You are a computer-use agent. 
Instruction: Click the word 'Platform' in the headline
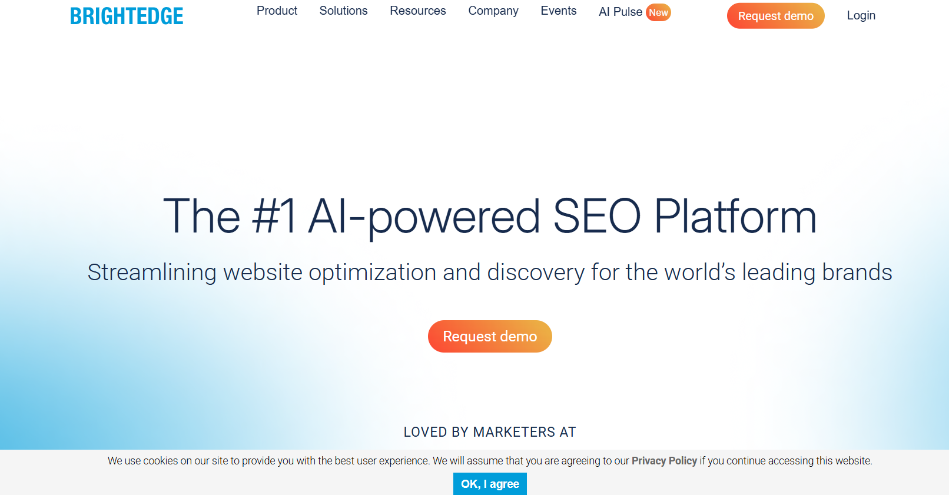pyautogui.click(x=735, y=217)
